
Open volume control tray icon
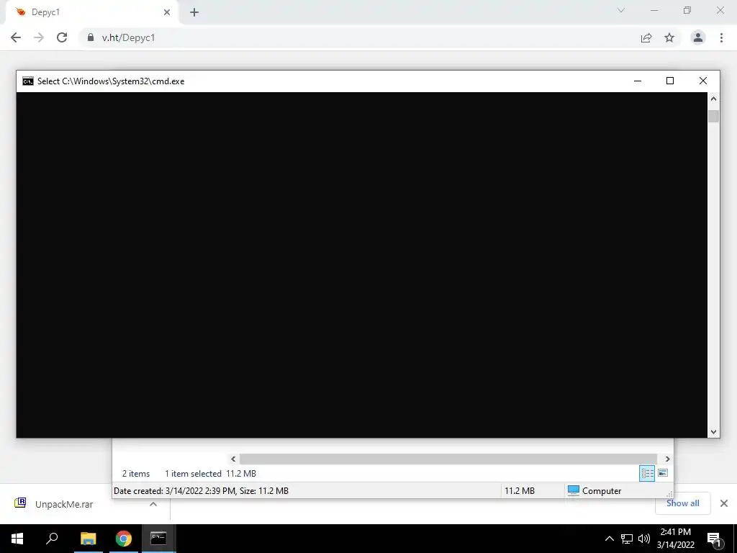644,539
